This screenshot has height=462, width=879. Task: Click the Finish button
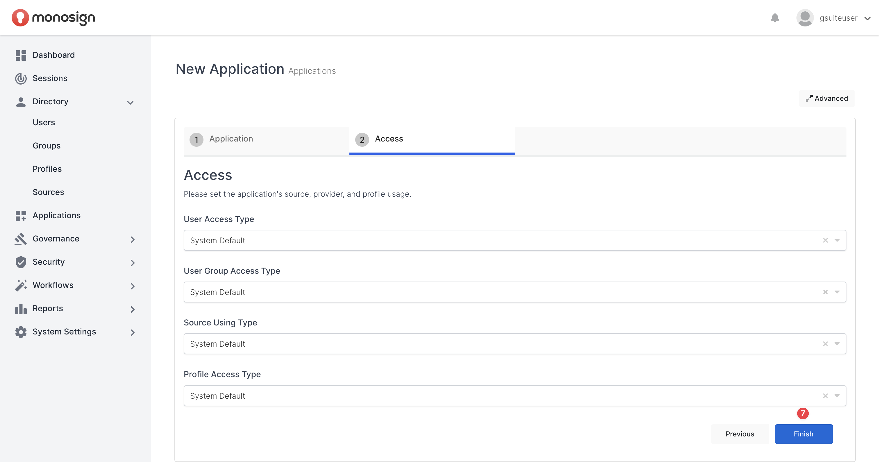click(x=803, y=434)
